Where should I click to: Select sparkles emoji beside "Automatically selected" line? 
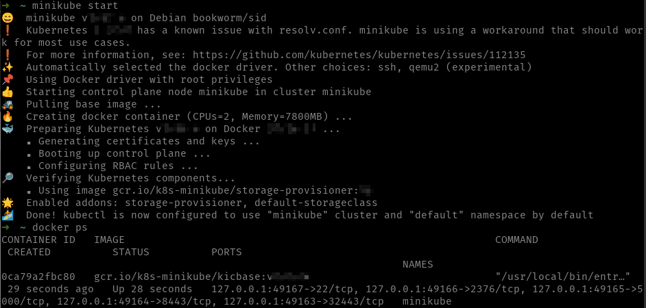(8, 67)
